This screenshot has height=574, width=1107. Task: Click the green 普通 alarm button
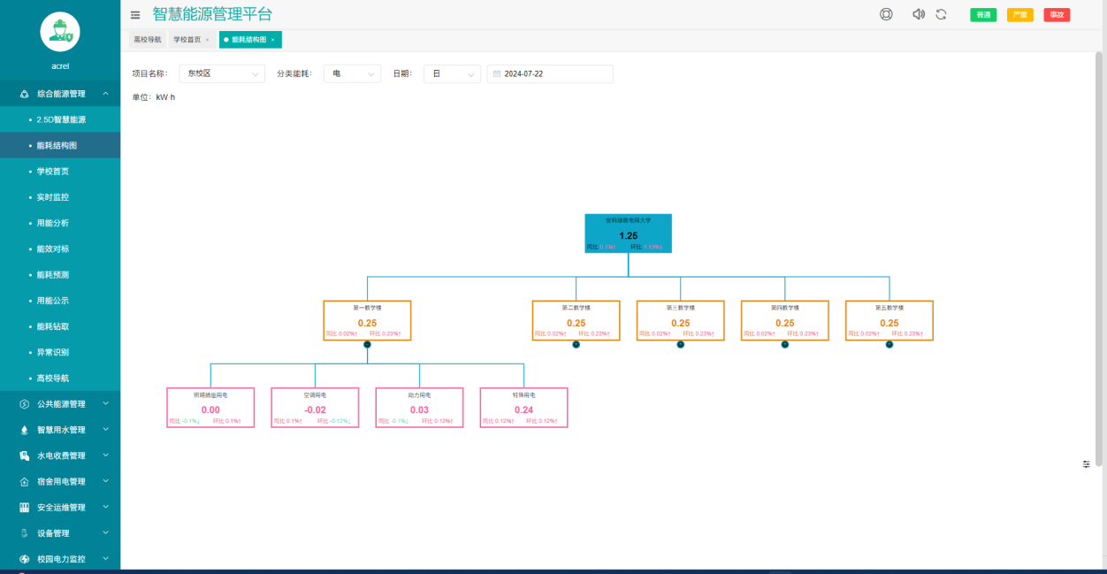pyautogui.click(x=983, y=15)
